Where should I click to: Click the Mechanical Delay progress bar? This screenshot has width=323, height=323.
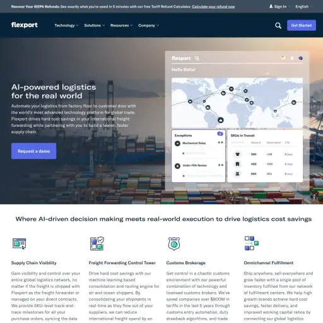196,153
